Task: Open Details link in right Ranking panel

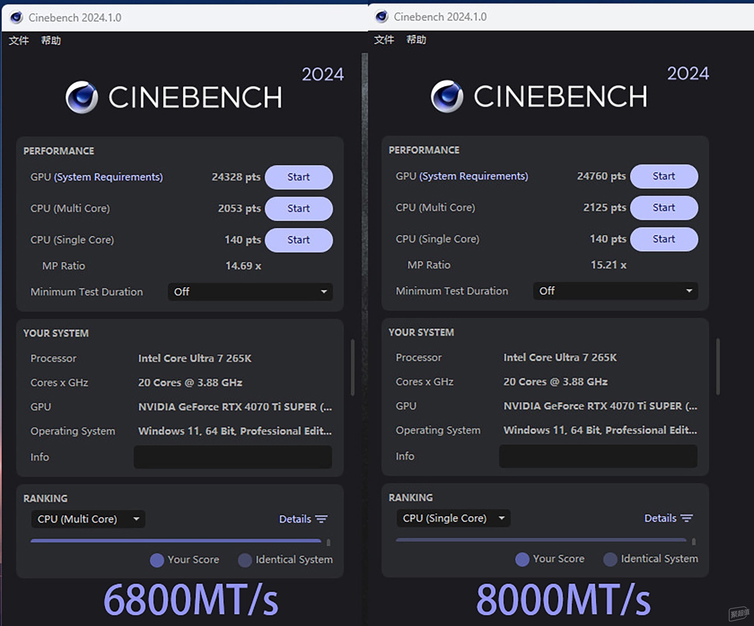Action: 661,519
